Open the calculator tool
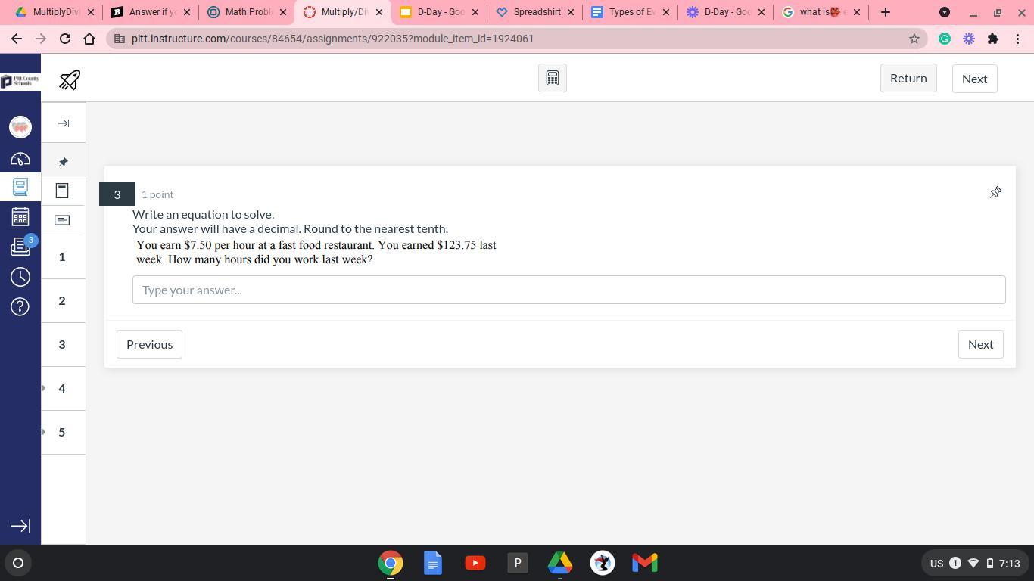This screenshot has height=581, width=1034. pos(553,79)
